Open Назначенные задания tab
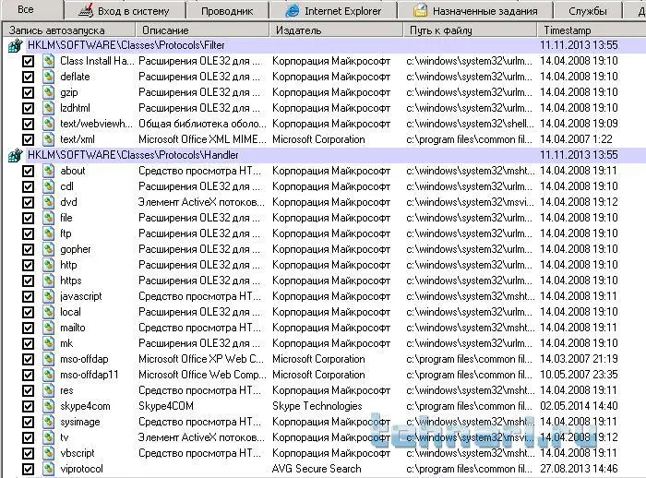 (x=475, y=11)
